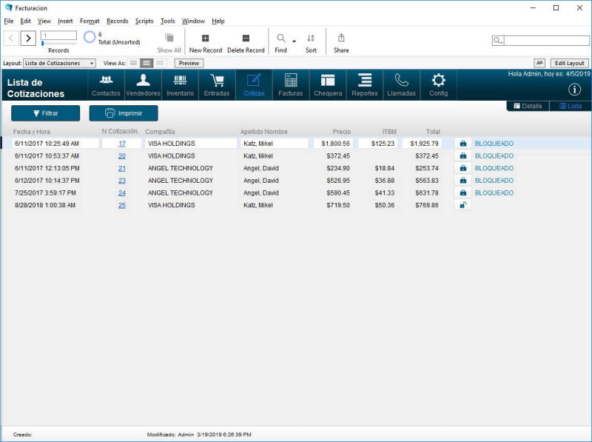Open quotation number 17 link

click(122, 144)
